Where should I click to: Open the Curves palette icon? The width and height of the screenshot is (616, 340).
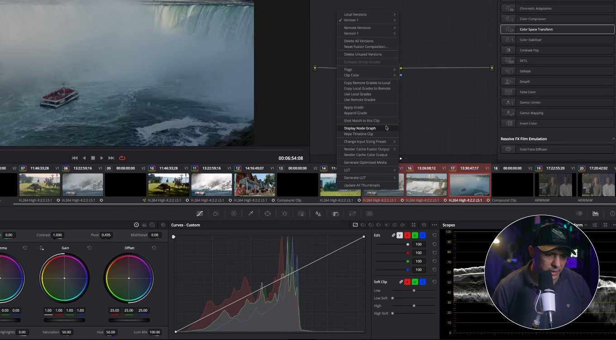coord(200,213)
